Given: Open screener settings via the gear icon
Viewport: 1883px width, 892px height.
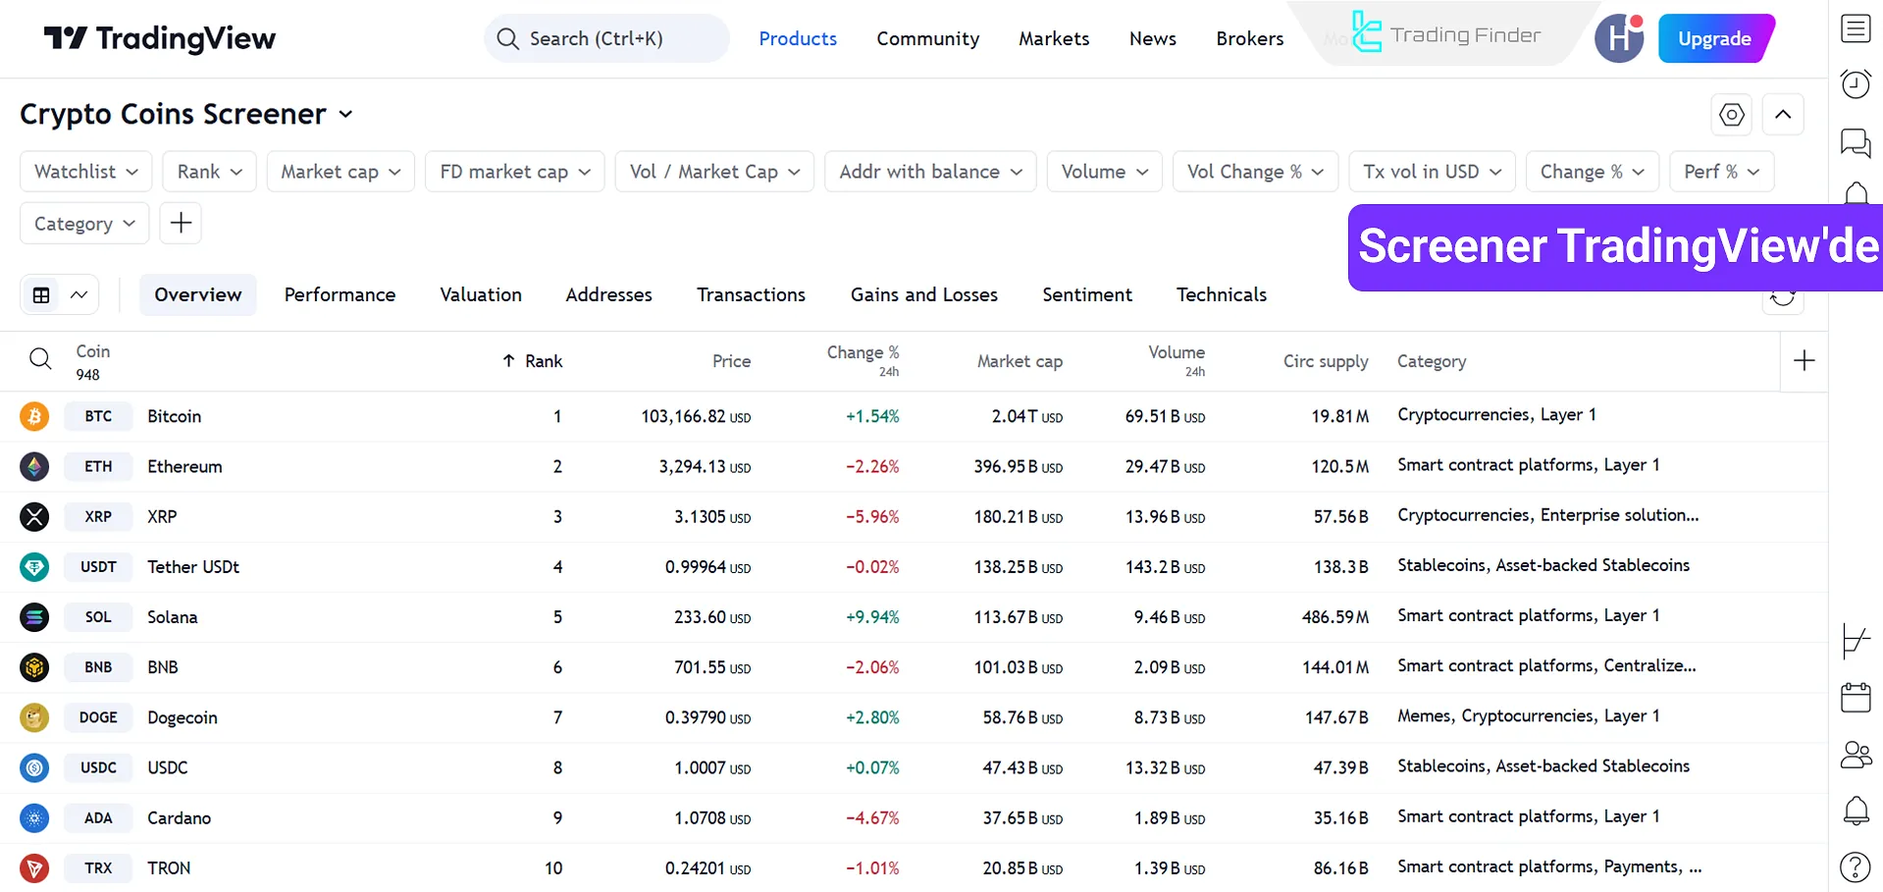Looking at the screenshot, I should pos(1731,114).
